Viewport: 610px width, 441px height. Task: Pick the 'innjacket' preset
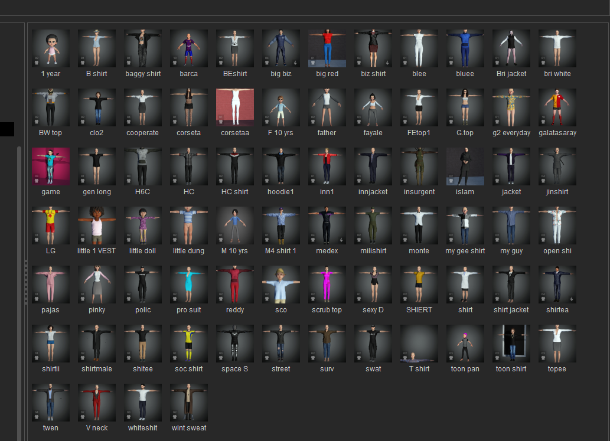373,166
